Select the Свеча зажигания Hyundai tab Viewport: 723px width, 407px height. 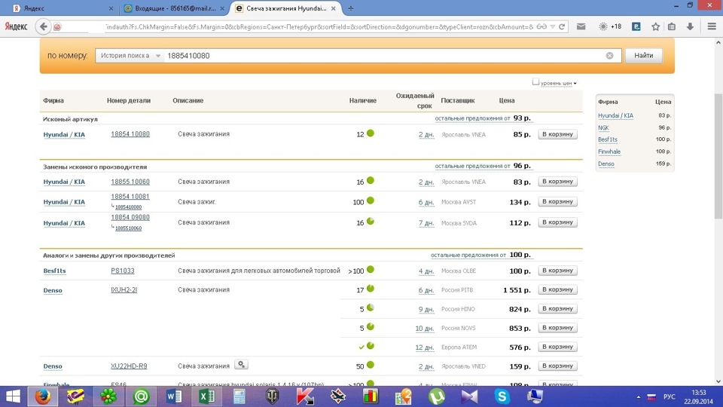pyautogui.click(x=286, y=8)
